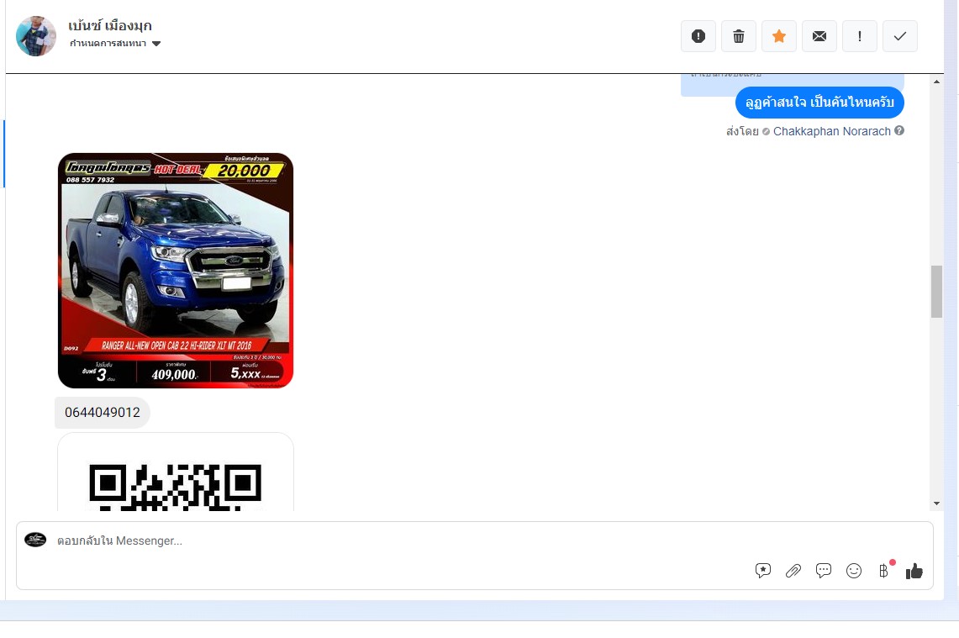
Task: Delete conversation with trash icon
Action: coord(738,37)
